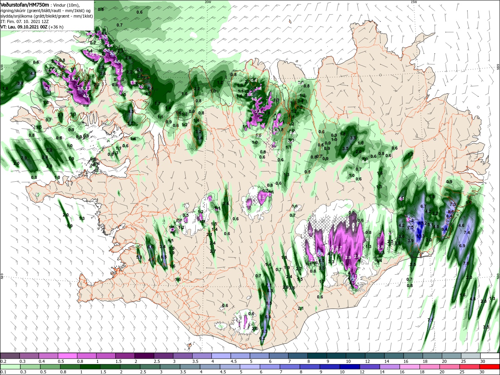Select the rain scale swatch between 4 and 4.5
Screen dimensions: 500x375
pos(211,367)
